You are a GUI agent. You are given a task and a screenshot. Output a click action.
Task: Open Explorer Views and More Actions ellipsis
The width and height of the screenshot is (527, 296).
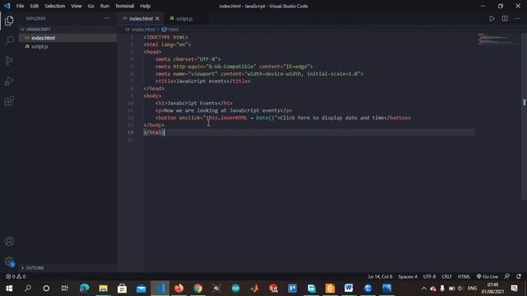pyautogui.click(x=107, y=18)
